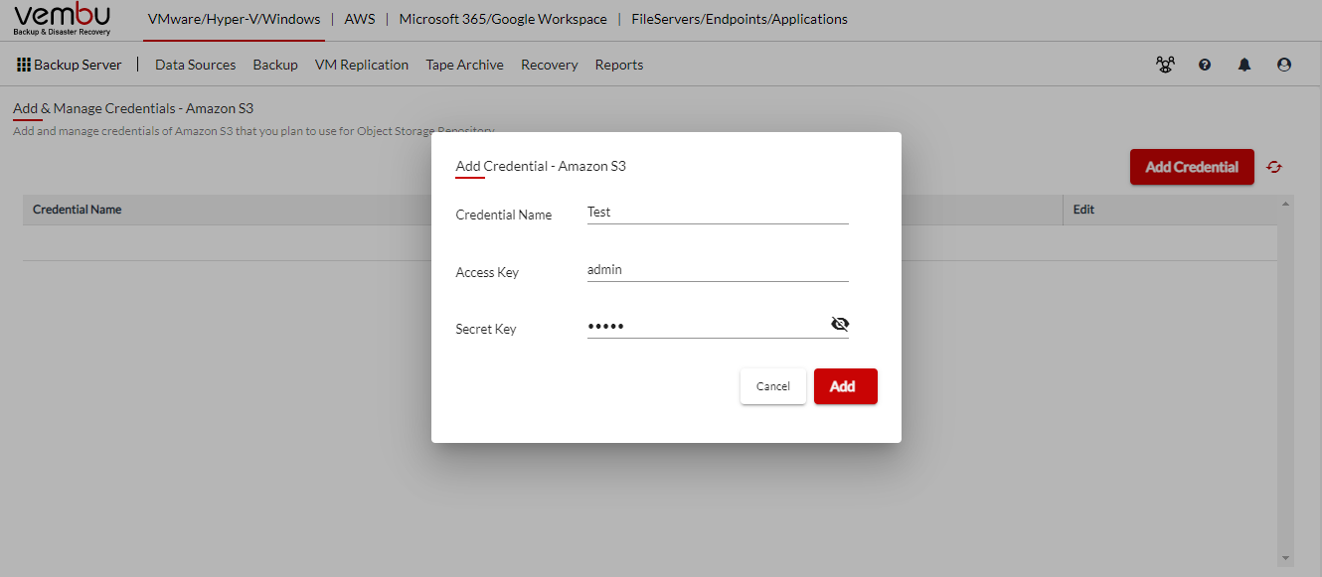
Task: Open the user profile icon
Action: click(1284, 65)
